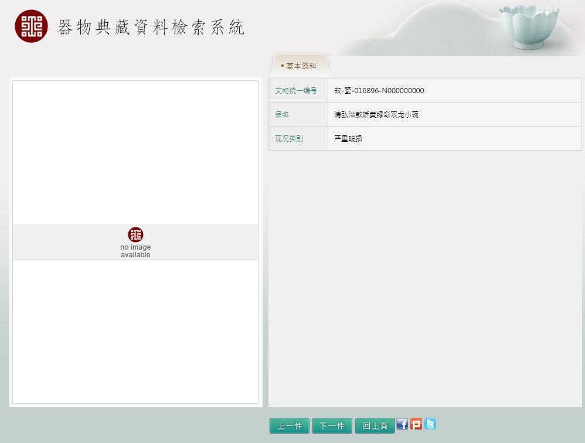
Task: Select the 现况类别 label cell
Action: (x=298, y=138)
